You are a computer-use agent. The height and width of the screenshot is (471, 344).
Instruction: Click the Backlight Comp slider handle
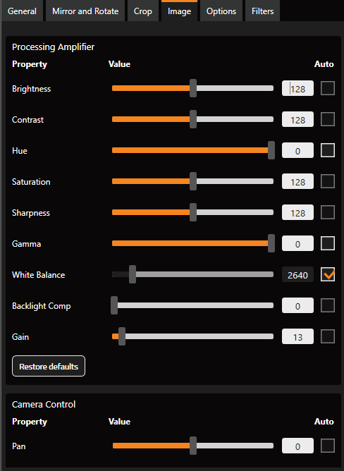tap(114, 305)
